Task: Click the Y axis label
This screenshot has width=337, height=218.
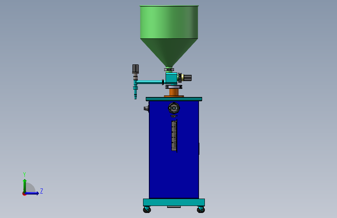Action: click(x=24, y=174)
